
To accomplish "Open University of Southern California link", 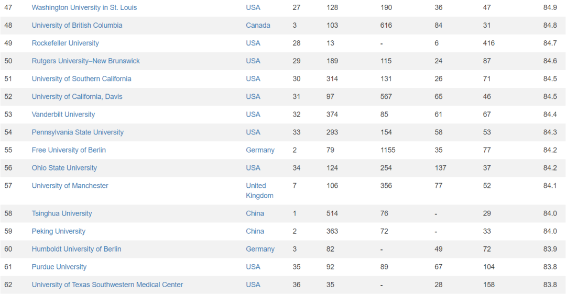I will pos(81,78).
